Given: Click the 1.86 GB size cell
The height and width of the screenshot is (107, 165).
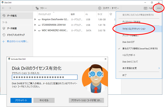Looking at the screenshot, I should 102,19.
